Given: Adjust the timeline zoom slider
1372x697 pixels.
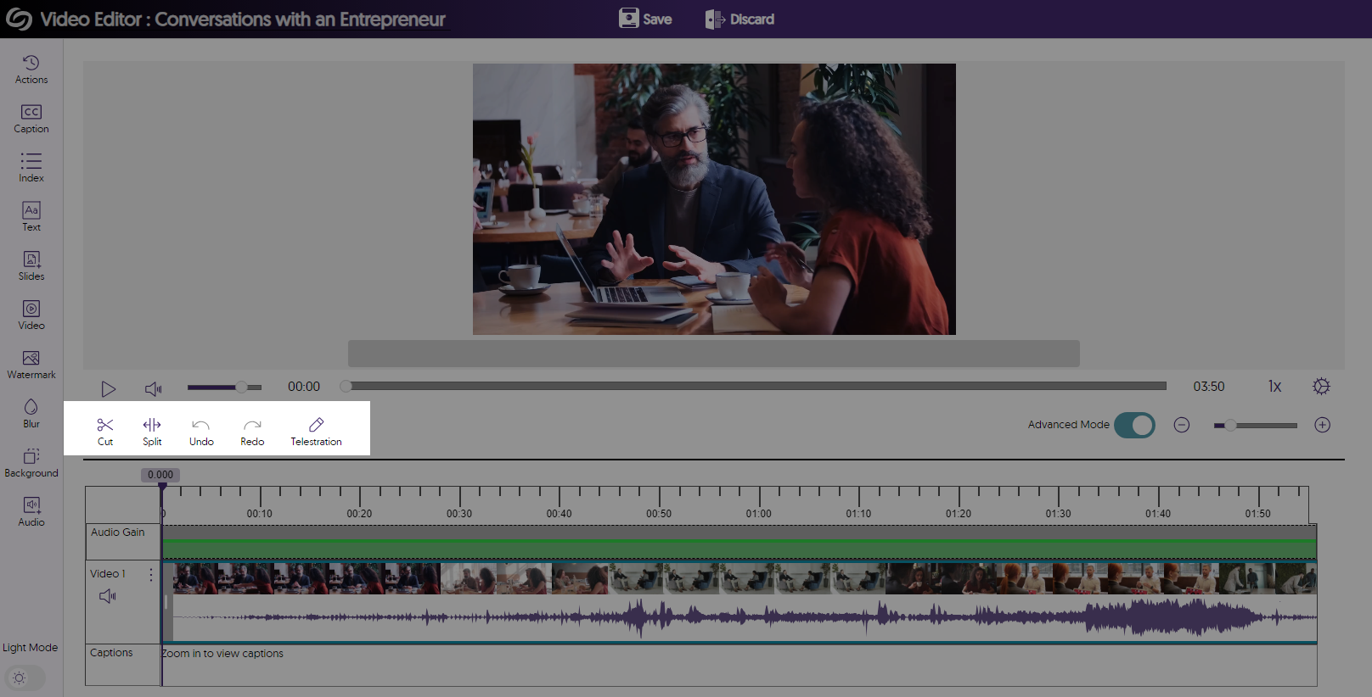Looking at the screenshot, I should coord(1255,426).
